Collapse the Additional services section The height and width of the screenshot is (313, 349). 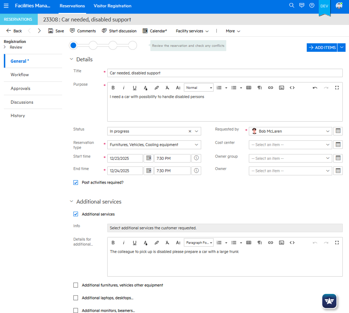pyautogui.click(x=71, y=201)
